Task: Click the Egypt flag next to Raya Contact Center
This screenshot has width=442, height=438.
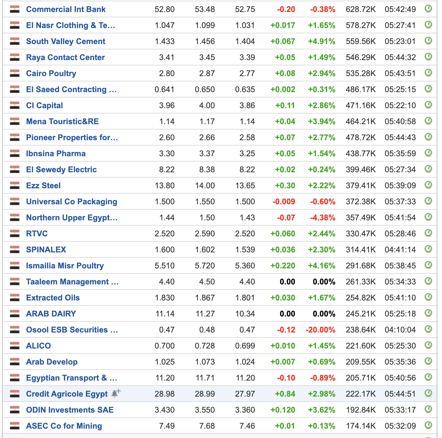Action: pyautogui.click(x=15, y=57)
